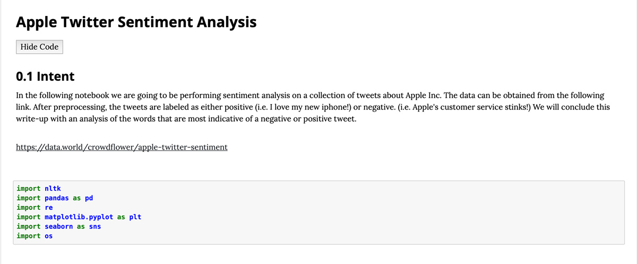Click the Apple Twitter Sentiment Analysis title

[x=136, y=22]
